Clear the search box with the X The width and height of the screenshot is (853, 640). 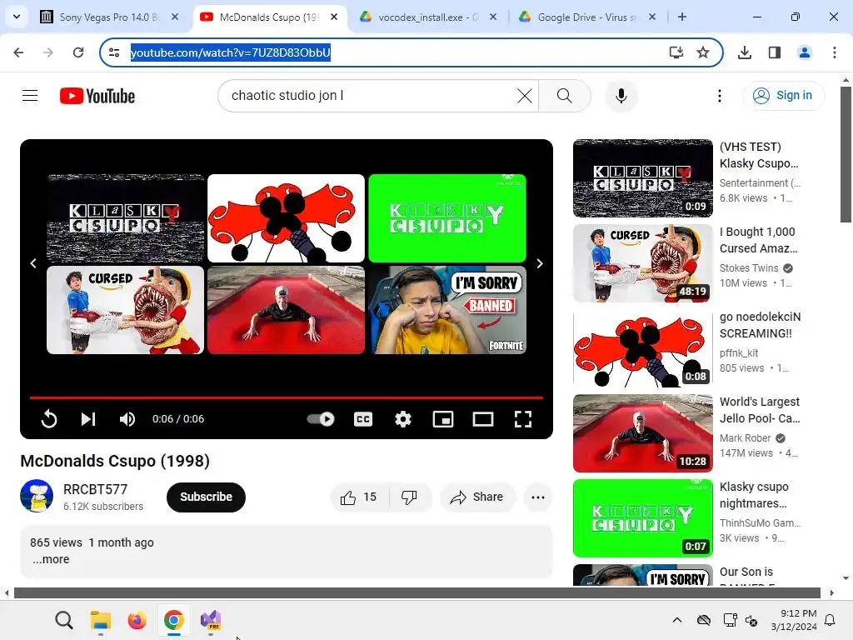(525, 96)
